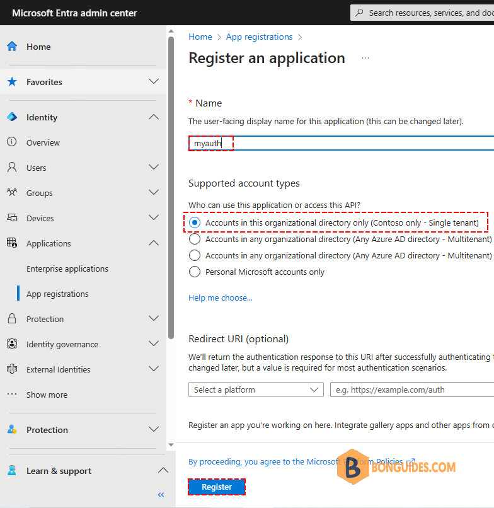The height and width of the screenshot is (508, 494).
Task: Expand the bottom Protection section chevron
Action: pyautogui.click(x=154, y=429)
